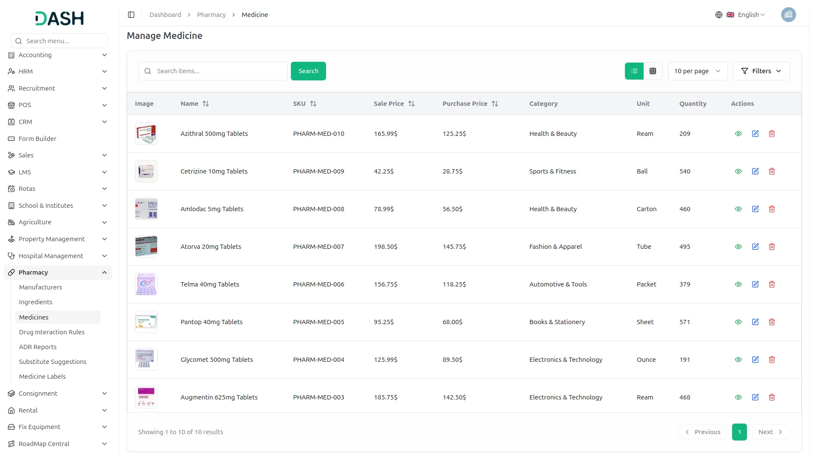
Task: Open the 10 per page dropdown
Action: tap(697, 71)
